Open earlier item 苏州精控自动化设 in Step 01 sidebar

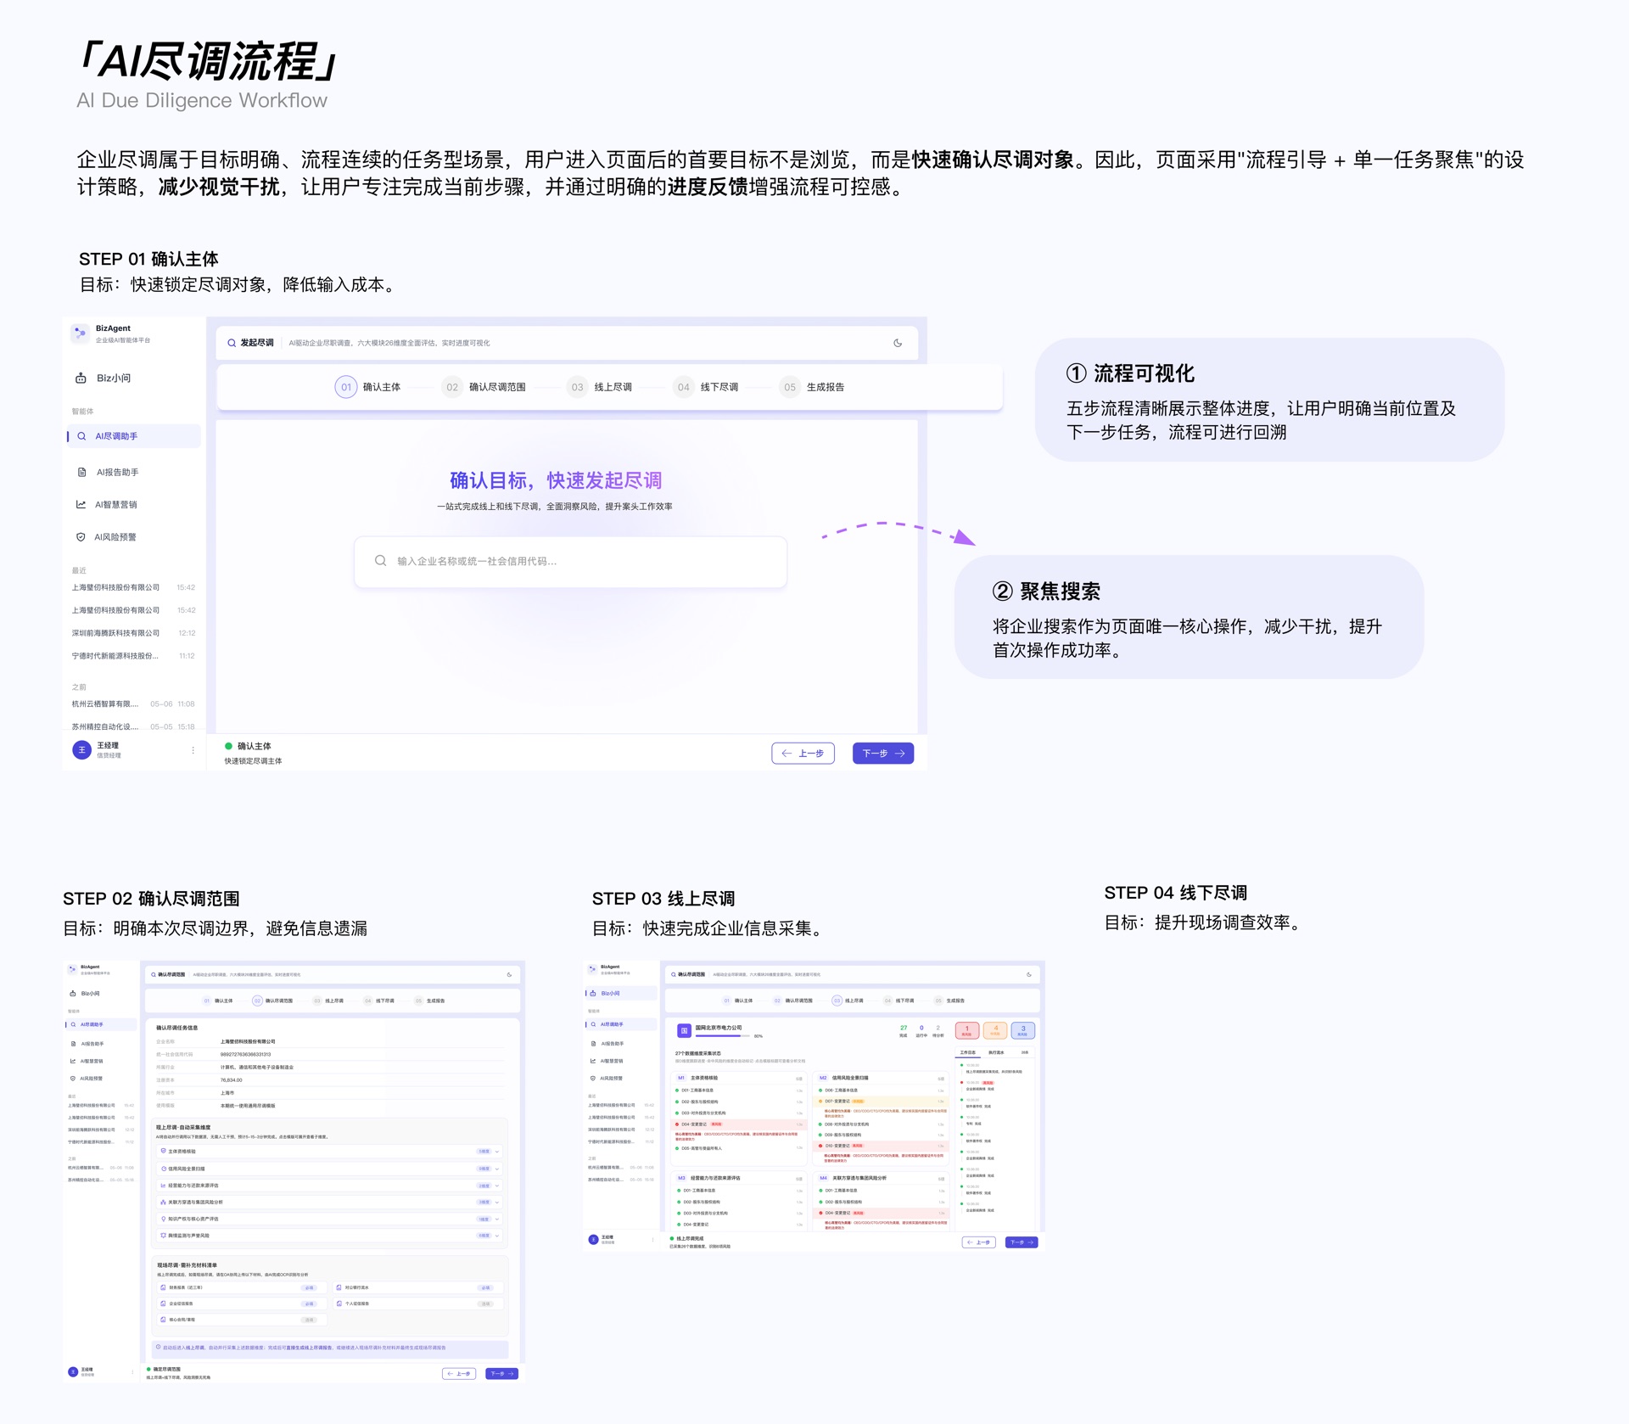tap(133, 727)
